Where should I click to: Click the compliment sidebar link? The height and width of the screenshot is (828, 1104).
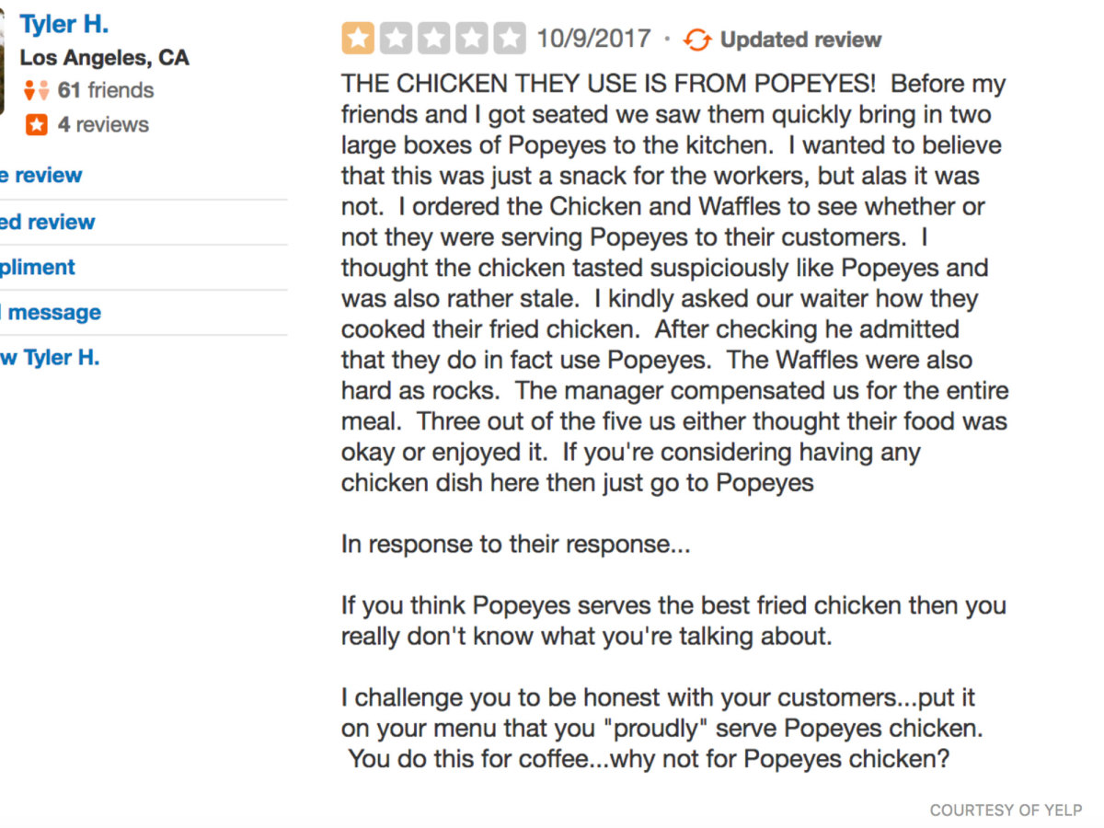coord(38,267)
